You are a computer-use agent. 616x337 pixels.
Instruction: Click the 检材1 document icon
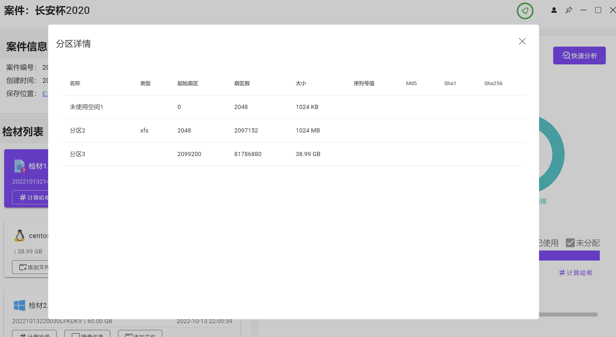pyautogui.click(x=20, y=166)
